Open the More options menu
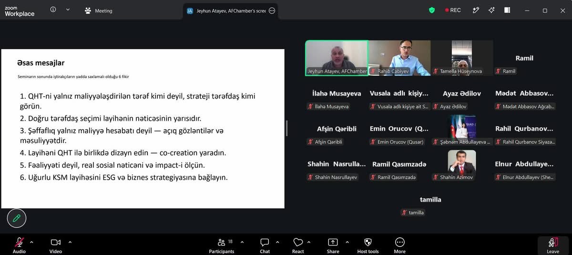Screen dimensions: 572x255 pos(400,245)
